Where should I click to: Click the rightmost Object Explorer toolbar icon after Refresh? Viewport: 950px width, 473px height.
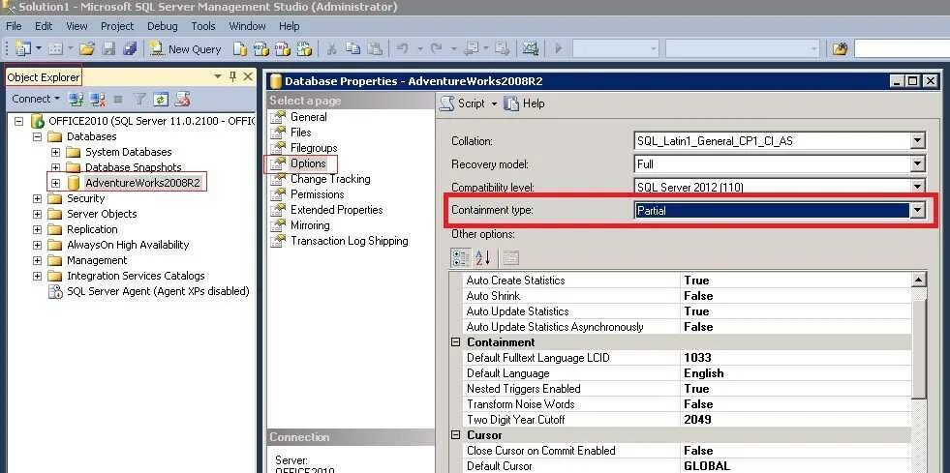(182, 99)
